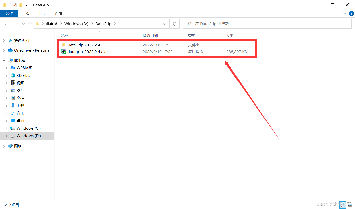Click the DataGrip 2022.2.4 folder icon
This screenshot has height=209, width=355.
(x=64, y=45)
